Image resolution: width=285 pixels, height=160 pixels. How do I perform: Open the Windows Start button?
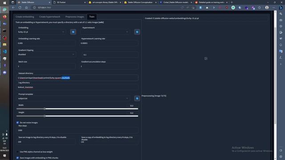click(4, 3)
